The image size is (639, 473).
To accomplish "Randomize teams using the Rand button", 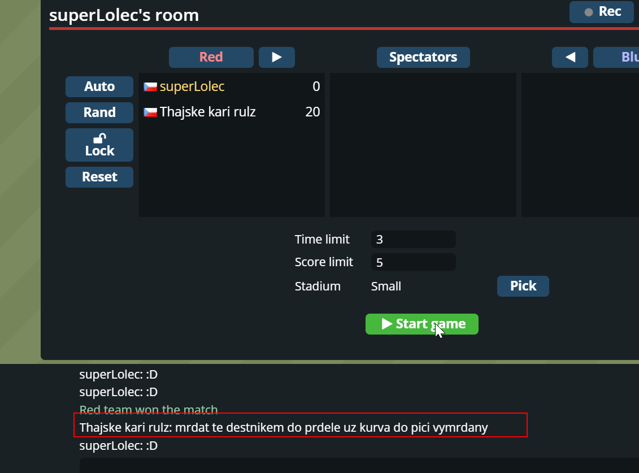I will point(99,112).
